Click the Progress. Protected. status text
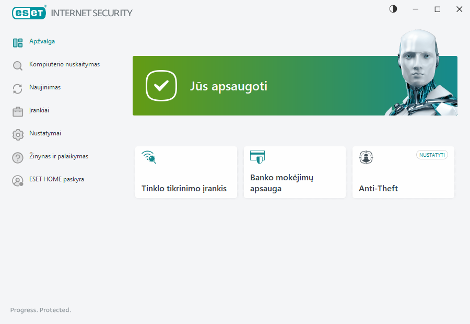Viewport: 470px width, 324px height. 40,310
